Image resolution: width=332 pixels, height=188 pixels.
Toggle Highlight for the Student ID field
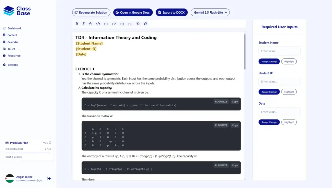click(289, 92)
